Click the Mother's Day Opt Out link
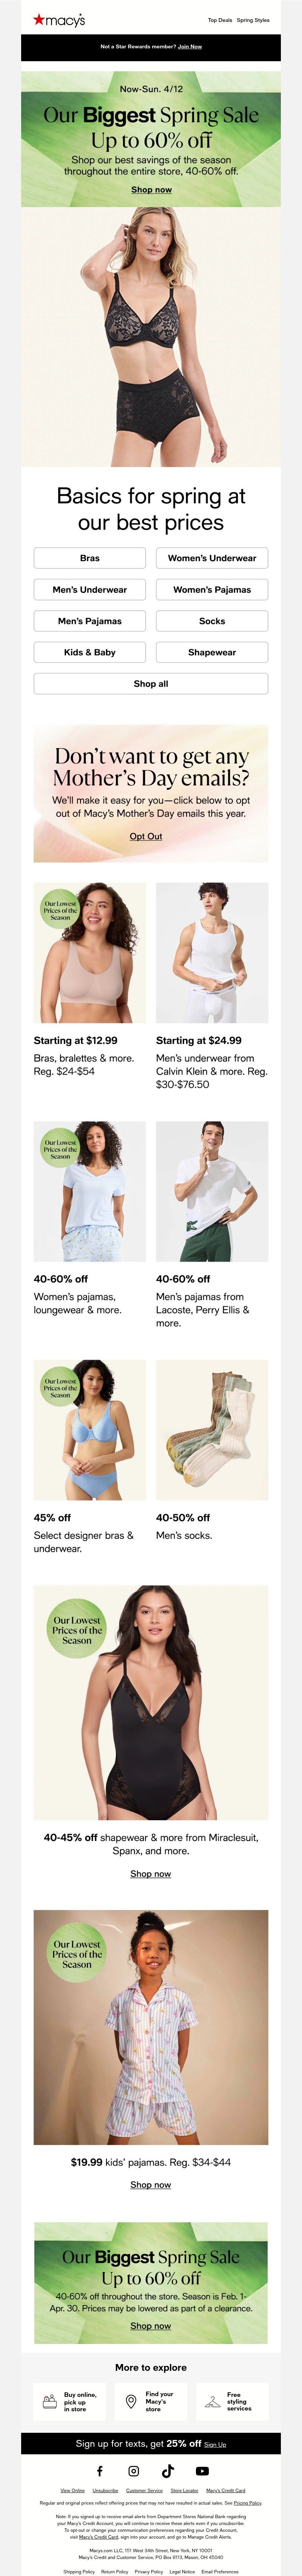Image resolution: width=302 pixels, height=2576 pixels. (146, 836)
